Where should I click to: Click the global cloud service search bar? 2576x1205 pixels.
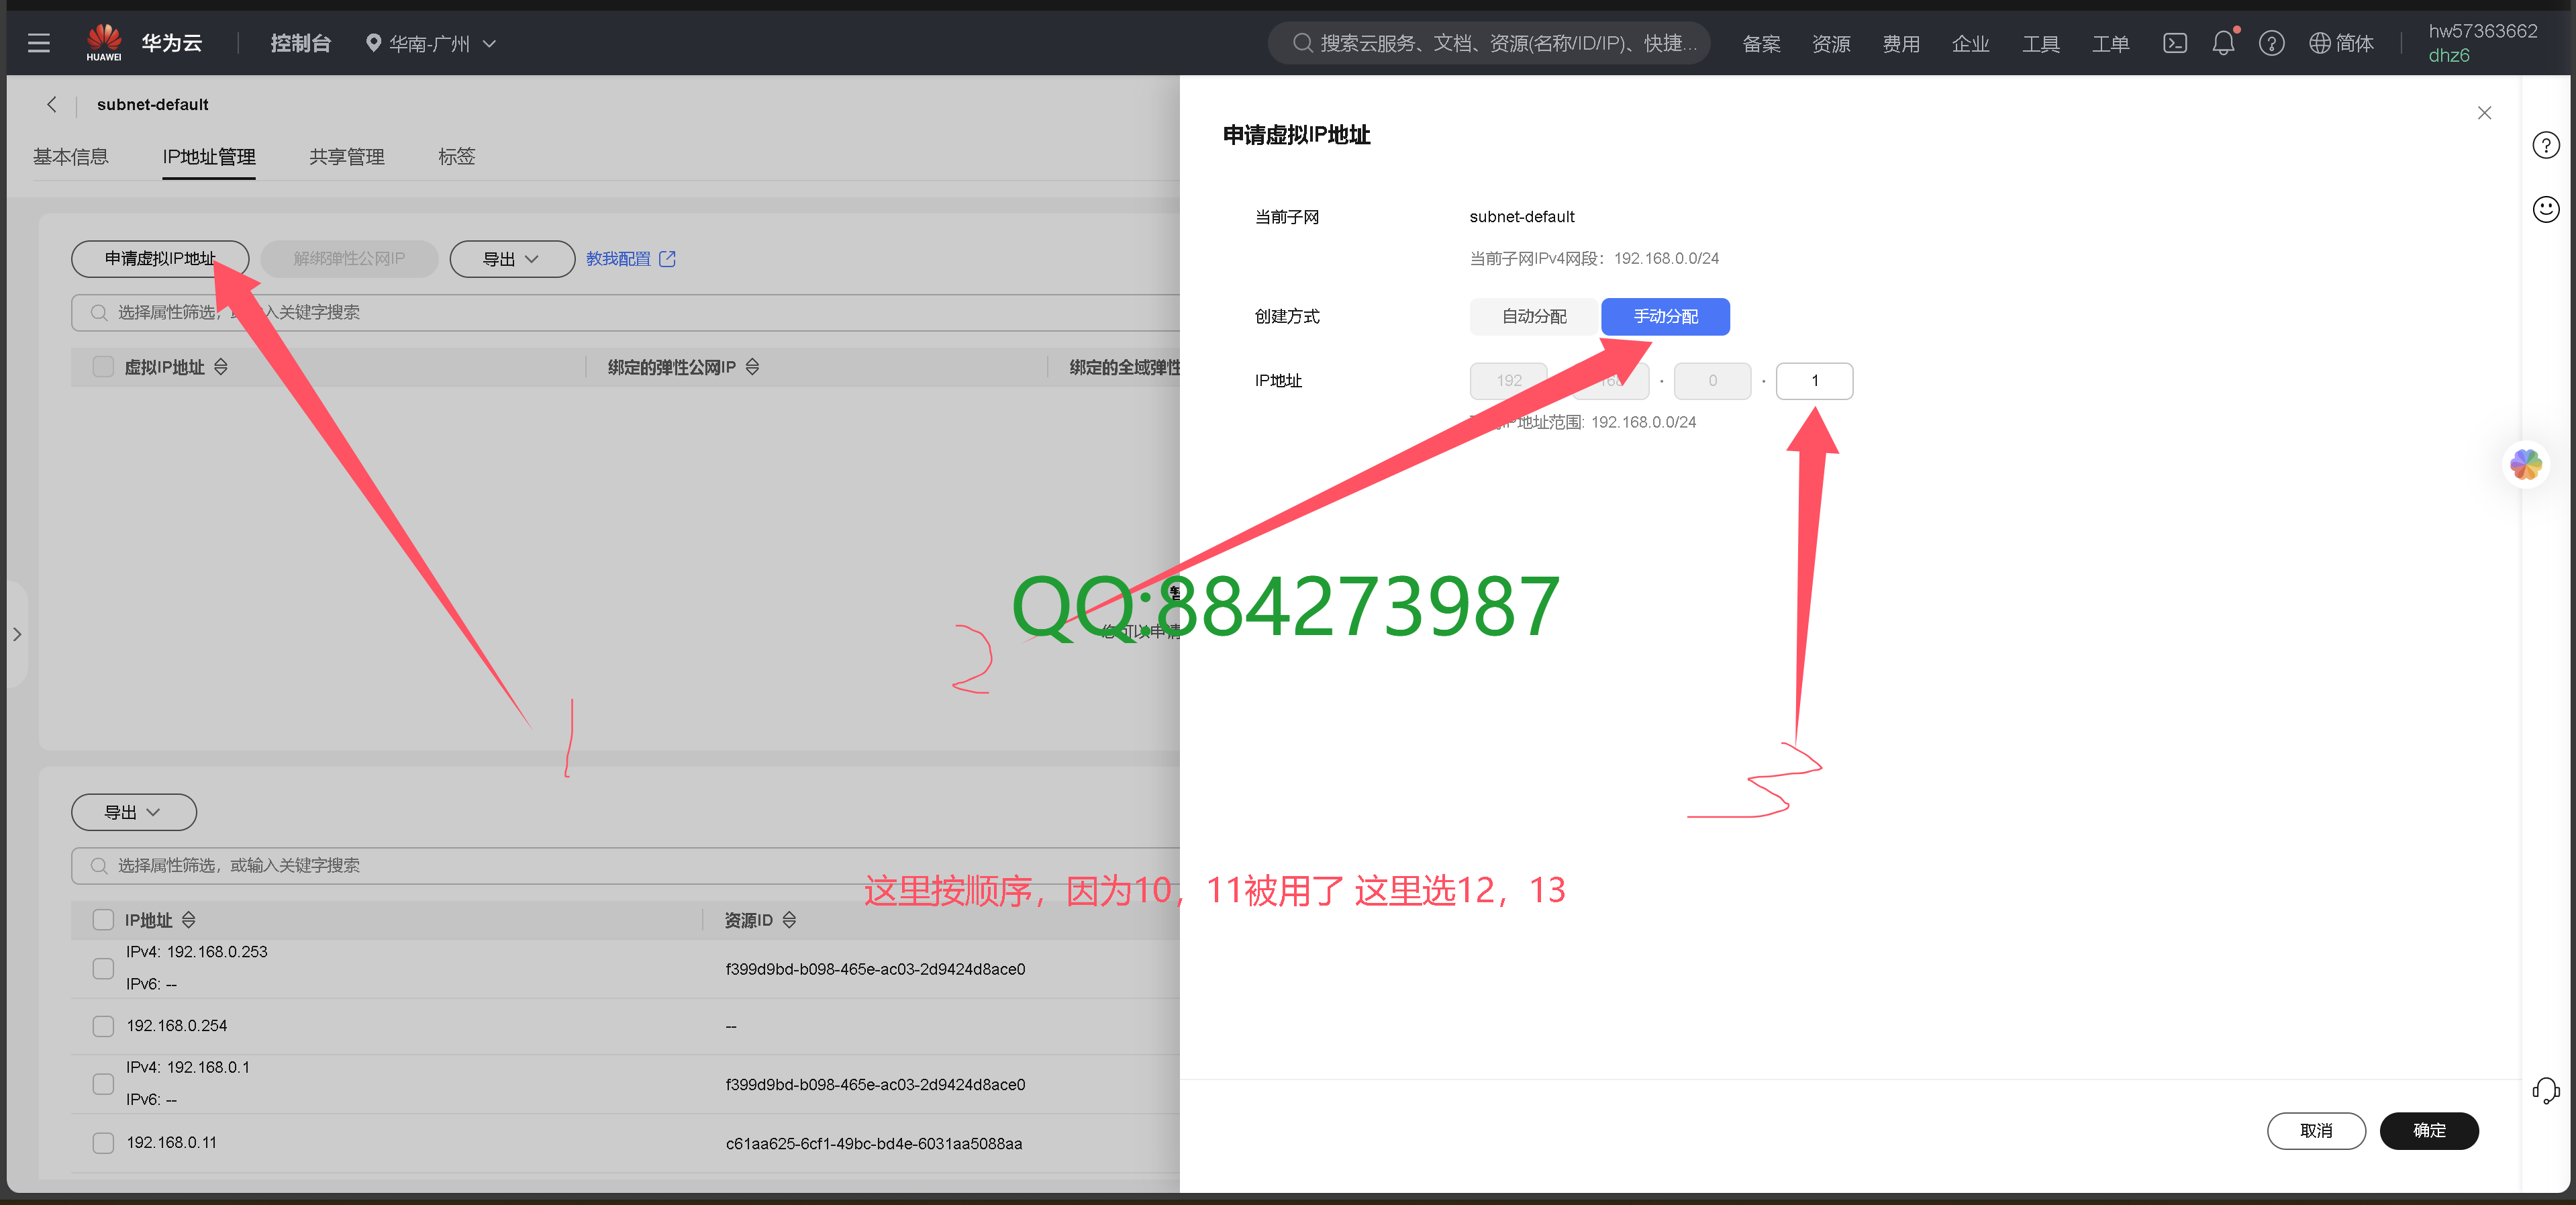(1489, 43)
